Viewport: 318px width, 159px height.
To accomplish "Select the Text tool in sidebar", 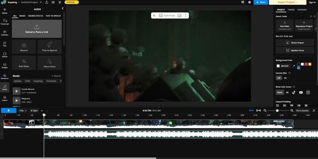I will click(5, 44).
